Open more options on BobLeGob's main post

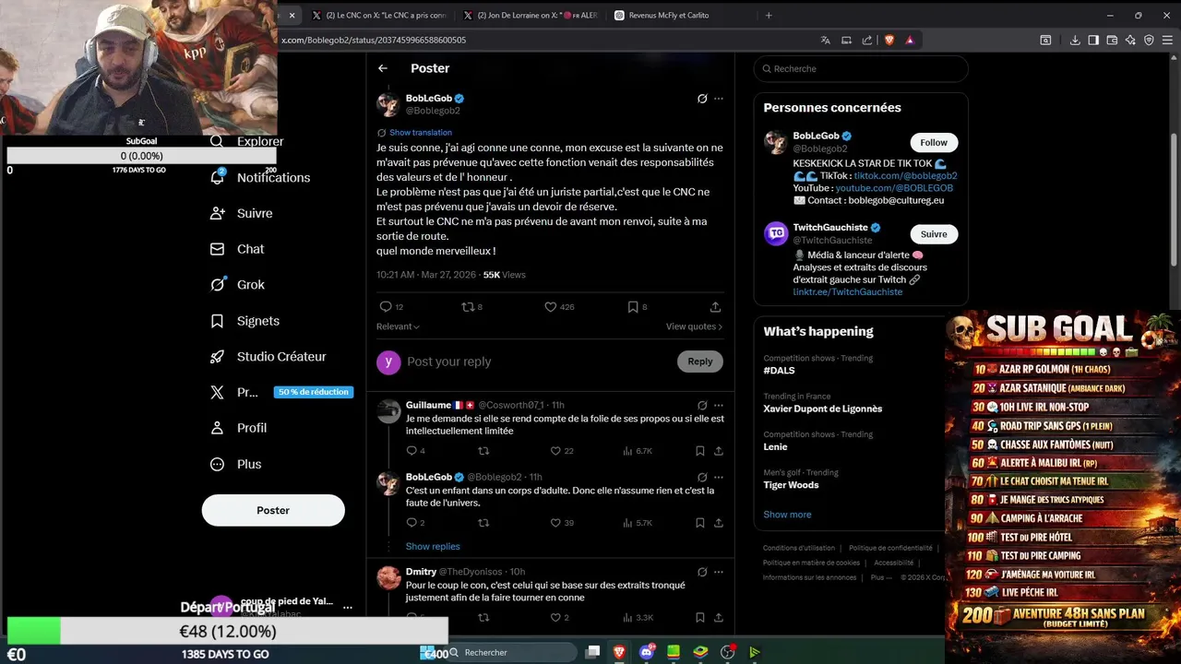click(719, 99)
